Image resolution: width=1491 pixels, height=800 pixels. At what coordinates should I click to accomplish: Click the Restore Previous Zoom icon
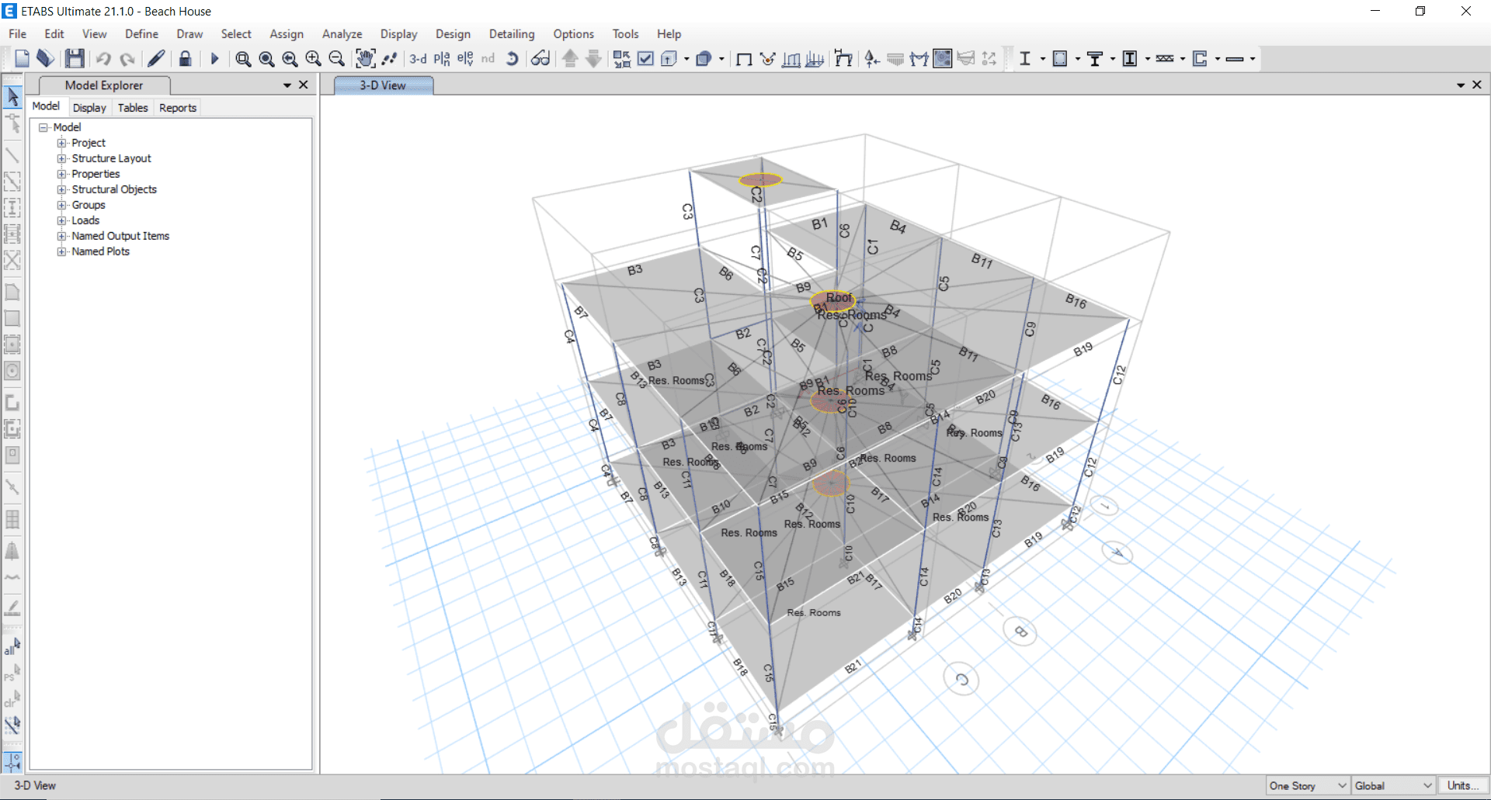[x=290, y=59]
